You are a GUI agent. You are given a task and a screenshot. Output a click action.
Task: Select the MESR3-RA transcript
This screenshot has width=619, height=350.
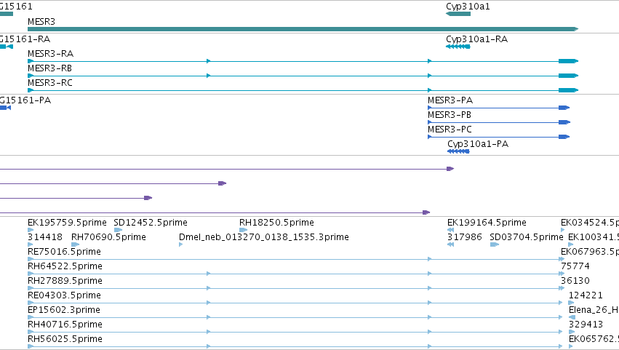(303, 61)
